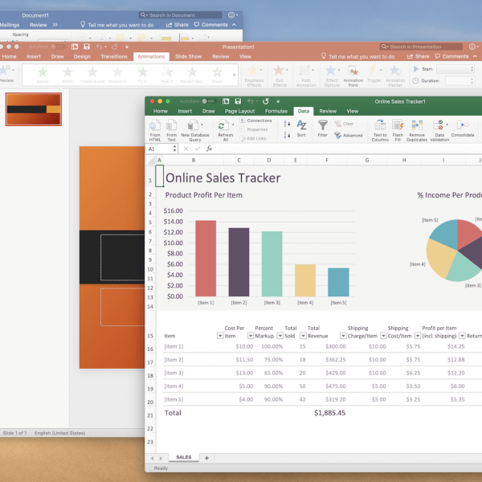Click Comments button in PowerPoint window
482x482 pixels.
click(451, 56)
